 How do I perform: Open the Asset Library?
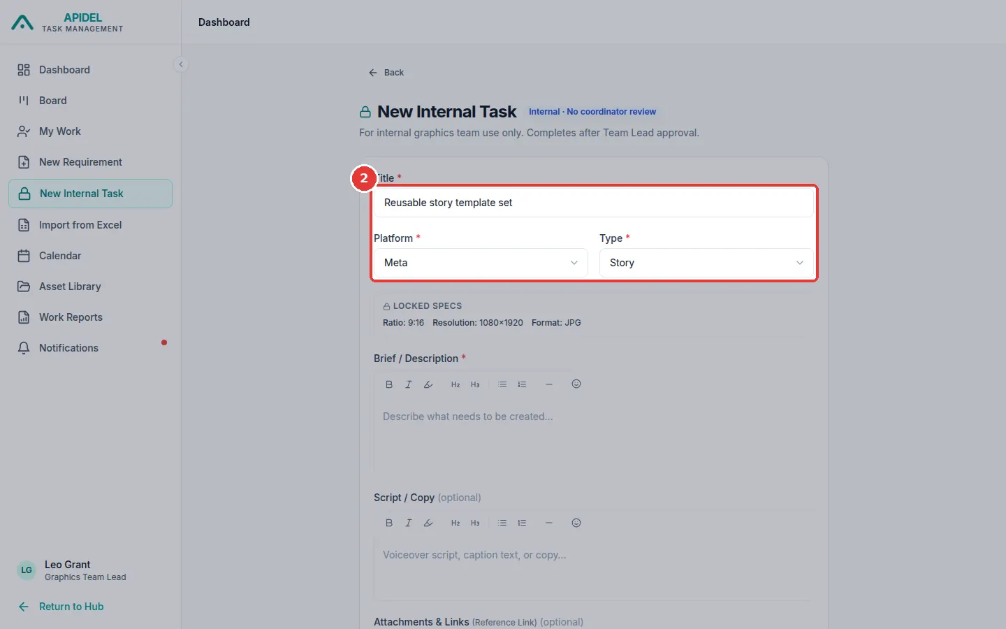point(90,287)
